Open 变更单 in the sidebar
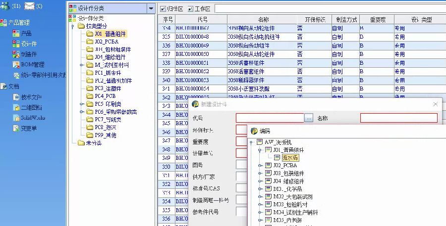The height and width of the screenshot is (226, 446). [x=28, y=128]
